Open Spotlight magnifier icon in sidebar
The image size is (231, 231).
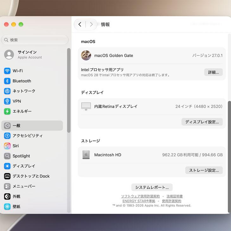coord(7,156)
